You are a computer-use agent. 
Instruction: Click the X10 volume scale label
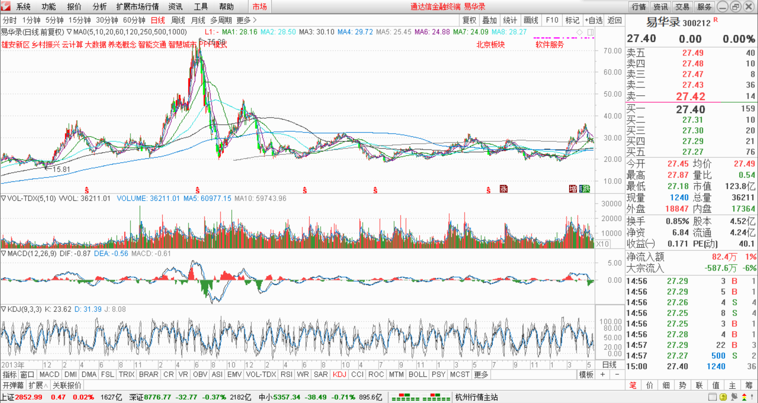pyautogui.click(x=602, y=244)
